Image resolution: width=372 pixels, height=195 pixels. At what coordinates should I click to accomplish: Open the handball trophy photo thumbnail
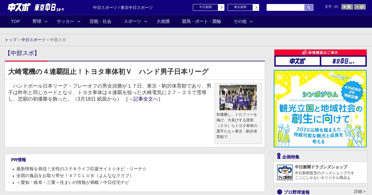coord(238,97)
